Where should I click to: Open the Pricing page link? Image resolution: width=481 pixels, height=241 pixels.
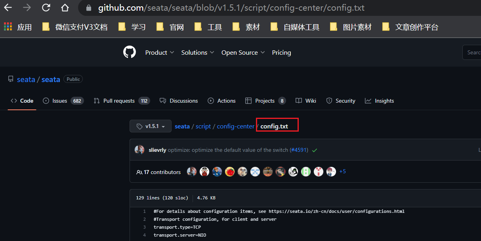click(281, 52)
